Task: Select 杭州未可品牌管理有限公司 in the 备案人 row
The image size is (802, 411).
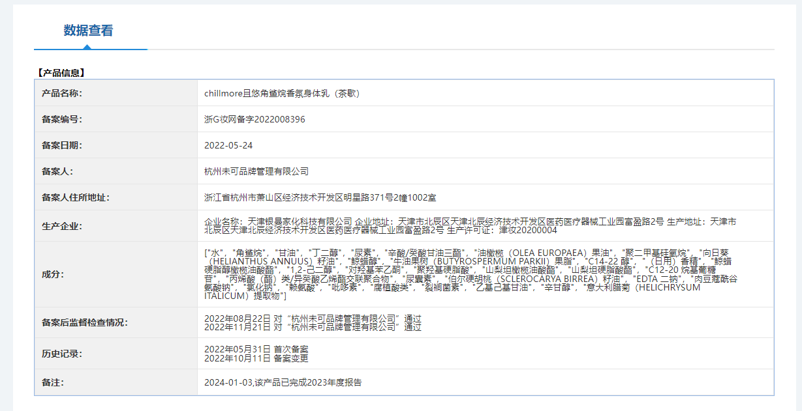Action: coord(256,171)
